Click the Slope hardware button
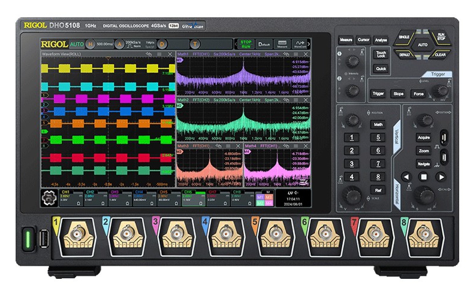Viewport: 470px width, 295px height. click(398, 93)
